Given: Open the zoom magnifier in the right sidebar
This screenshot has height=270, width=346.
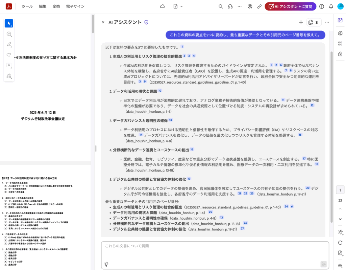Looking at the screenshot, I should (340, 266).
